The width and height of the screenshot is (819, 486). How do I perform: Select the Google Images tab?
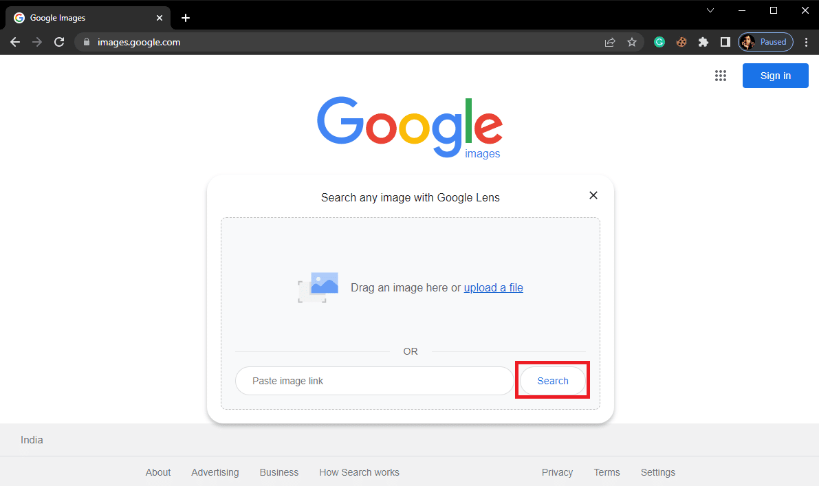point(88,18)
